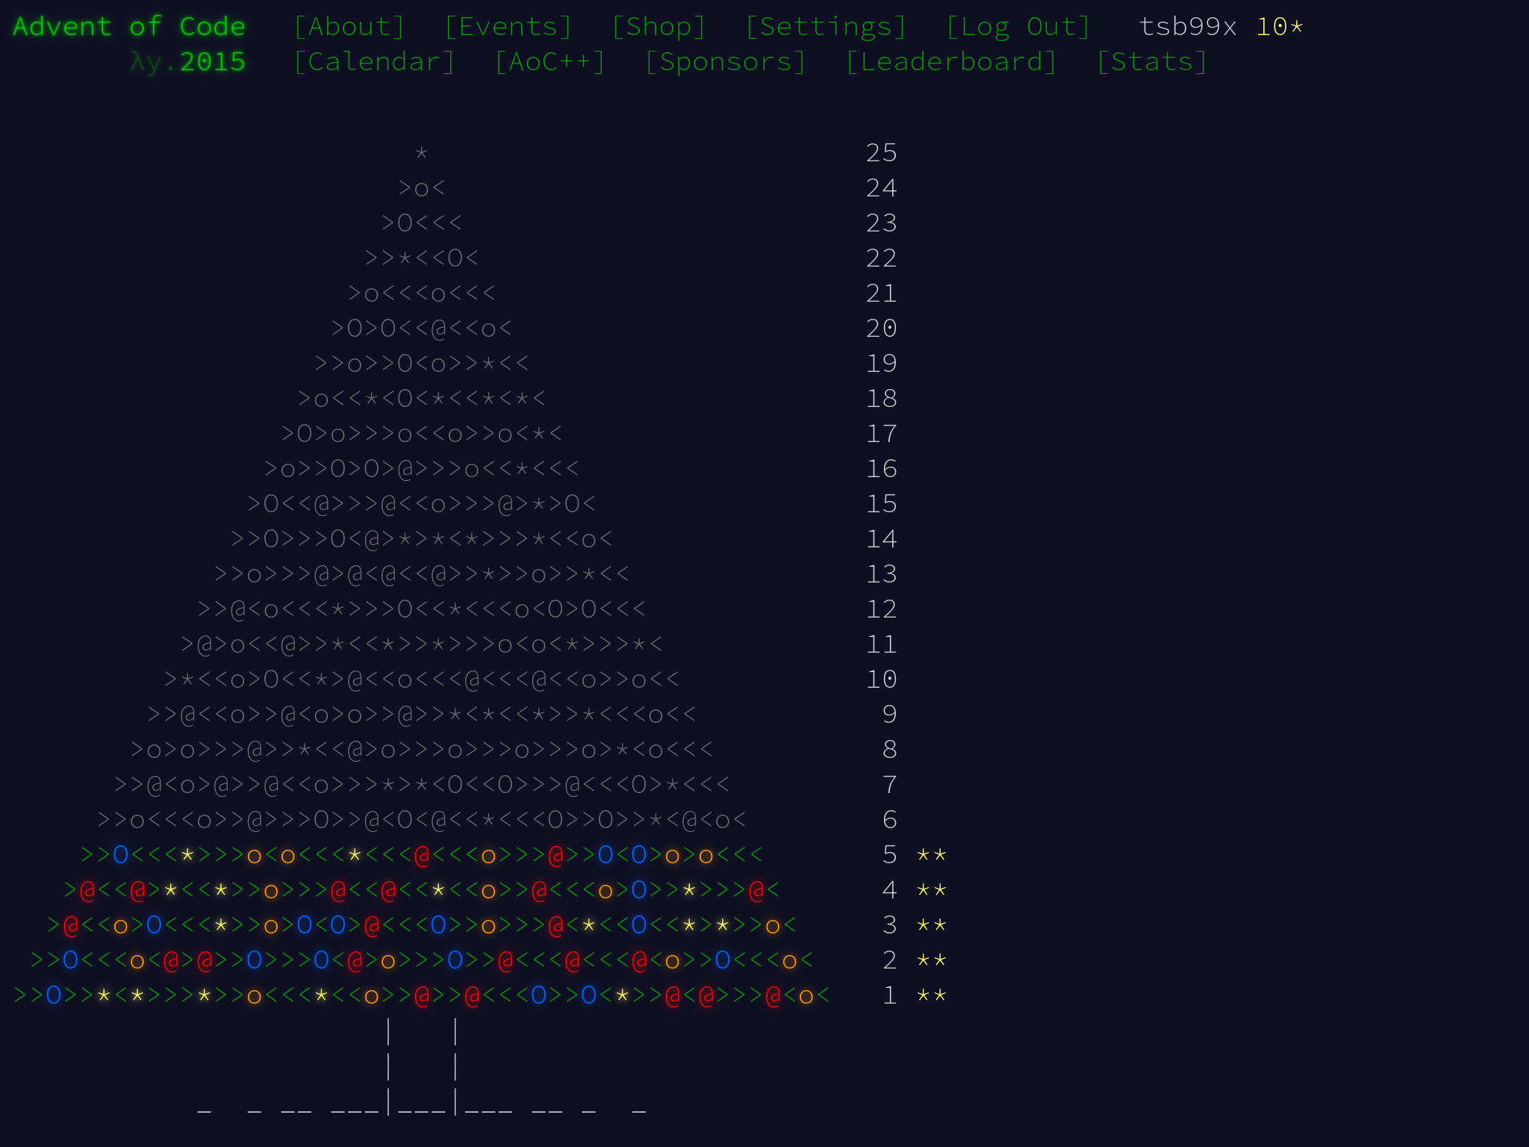Click the 2015 year link
The image size is (1529, 1147).
pyautogui.click(x=212, y=61)
